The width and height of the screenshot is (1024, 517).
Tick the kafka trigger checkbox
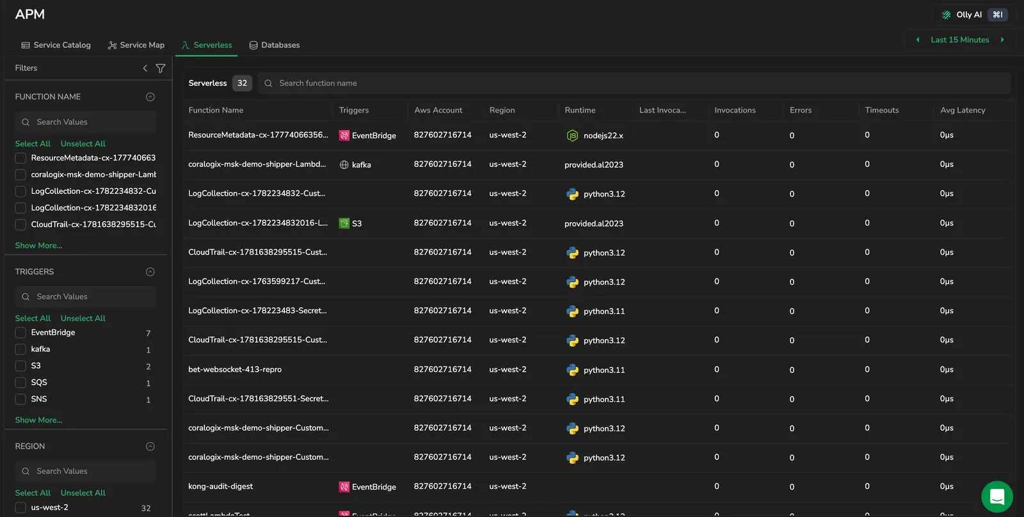tap(20, 349)
